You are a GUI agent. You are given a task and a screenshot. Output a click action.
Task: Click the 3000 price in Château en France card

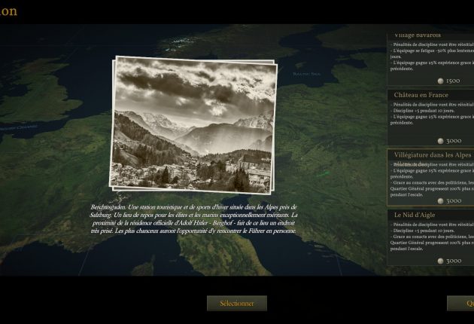point(454,141)
